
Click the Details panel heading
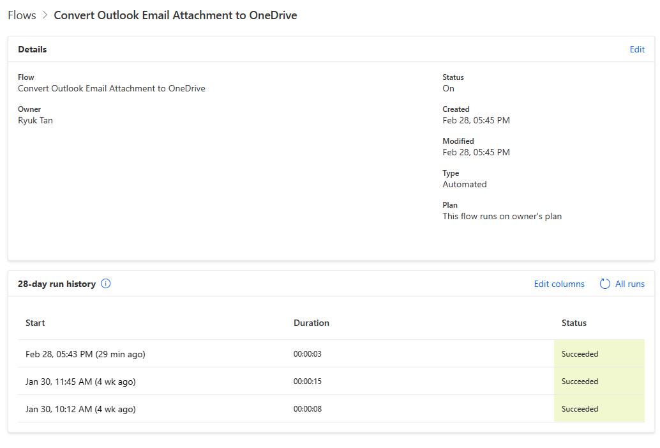pos(33,49)
